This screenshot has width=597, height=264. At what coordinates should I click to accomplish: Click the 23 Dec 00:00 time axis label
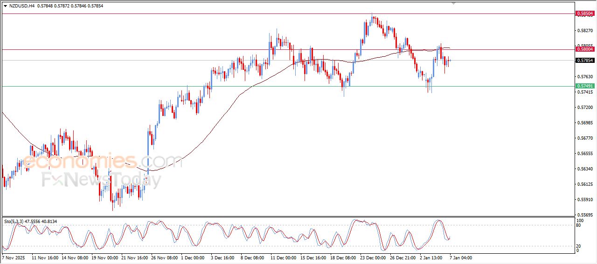coord(374,257)
